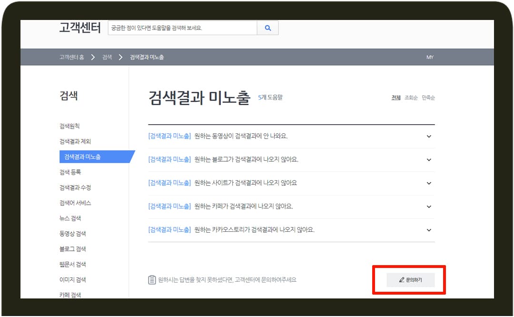Click the document icon beside the bottom notice
The image size is (514, 317).
click(x=151, y=280)
